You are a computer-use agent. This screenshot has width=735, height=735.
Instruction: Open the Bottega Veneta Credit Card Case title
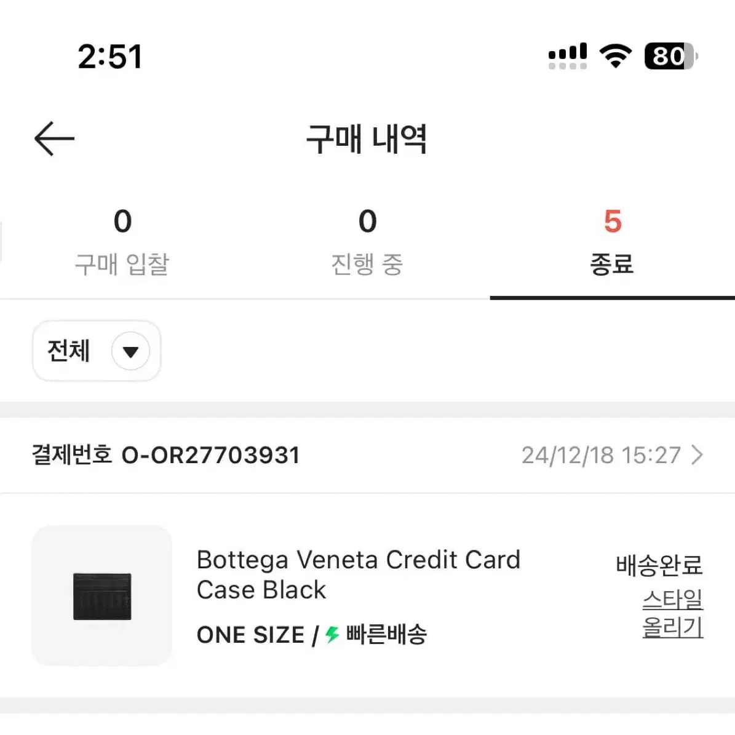coord(359,574)
